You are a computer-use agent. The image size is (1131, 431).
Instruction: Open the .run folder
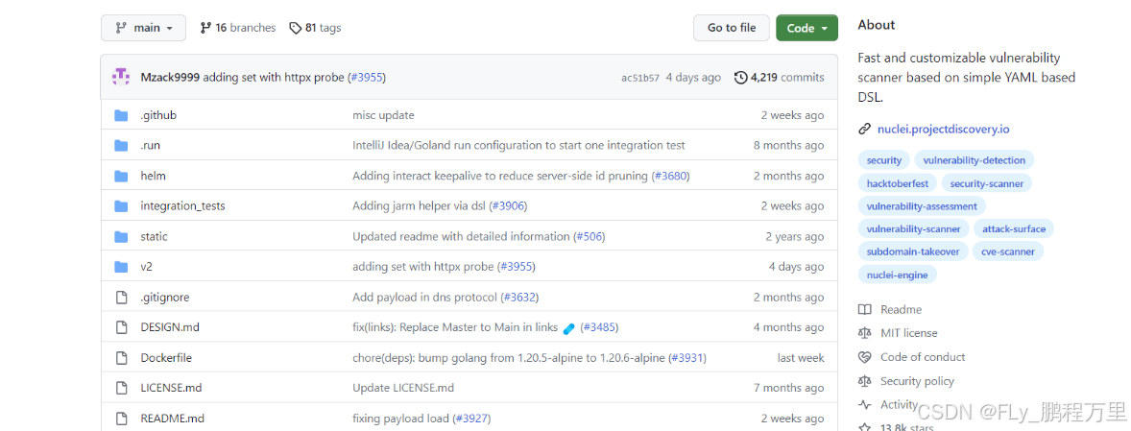pyautogui.click(x=150, y=146)
